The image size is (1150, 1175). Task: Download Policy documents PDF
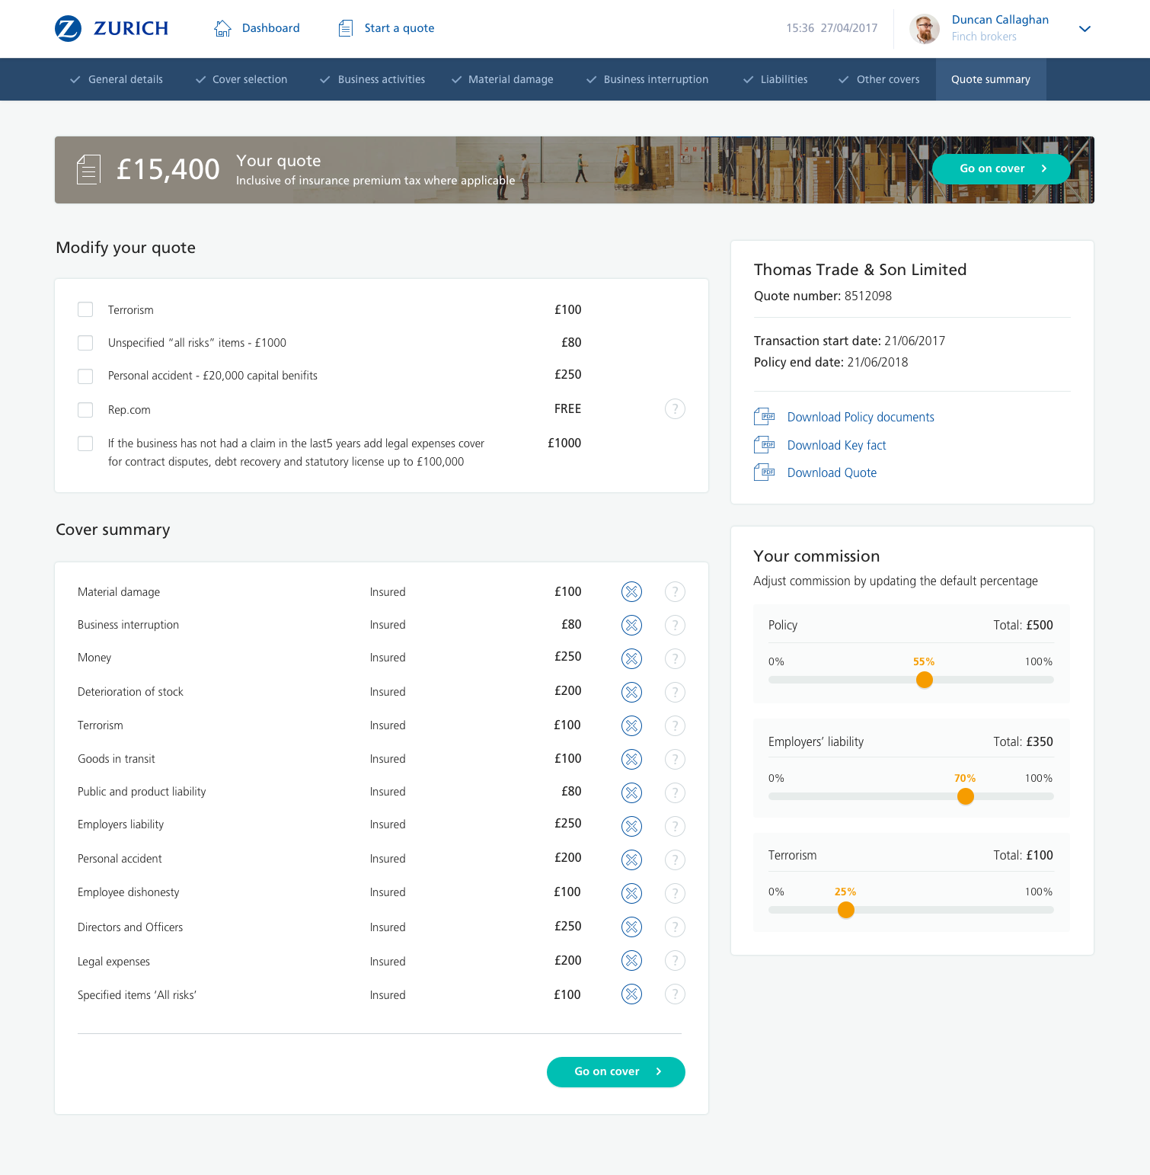click(844, 417)
